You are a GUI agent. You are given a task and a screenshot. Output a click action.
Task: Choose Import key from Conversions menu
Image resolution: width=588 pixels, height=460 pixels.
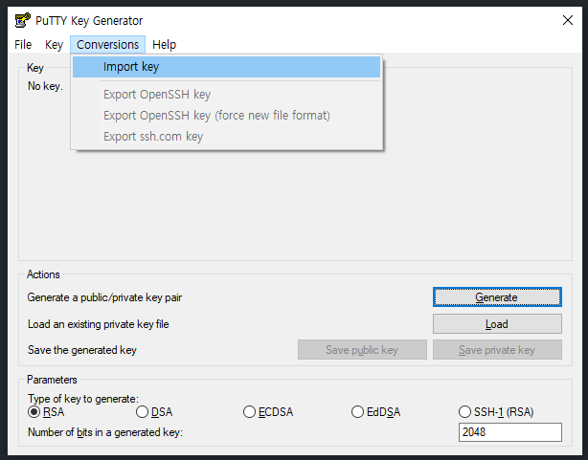(x=131, y=67)
